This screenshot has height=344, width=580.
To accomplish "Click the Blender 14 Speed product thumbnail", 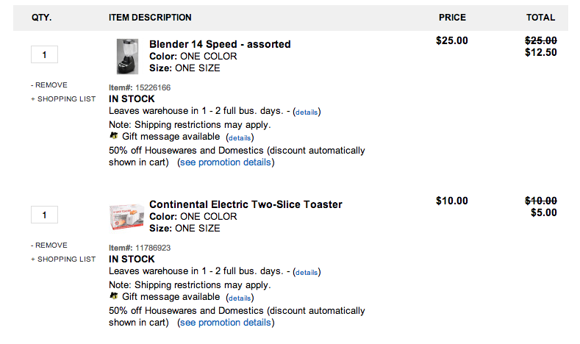I will pyautogui.click(x=127, y=57).
